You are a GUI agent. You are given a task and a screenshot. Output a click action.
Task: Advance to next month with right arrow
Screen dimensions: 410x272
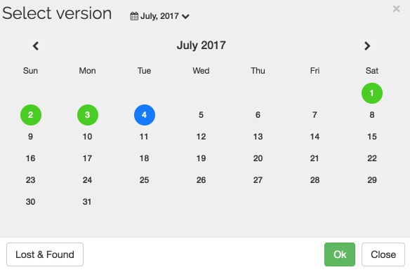click(x=367, y=46)
